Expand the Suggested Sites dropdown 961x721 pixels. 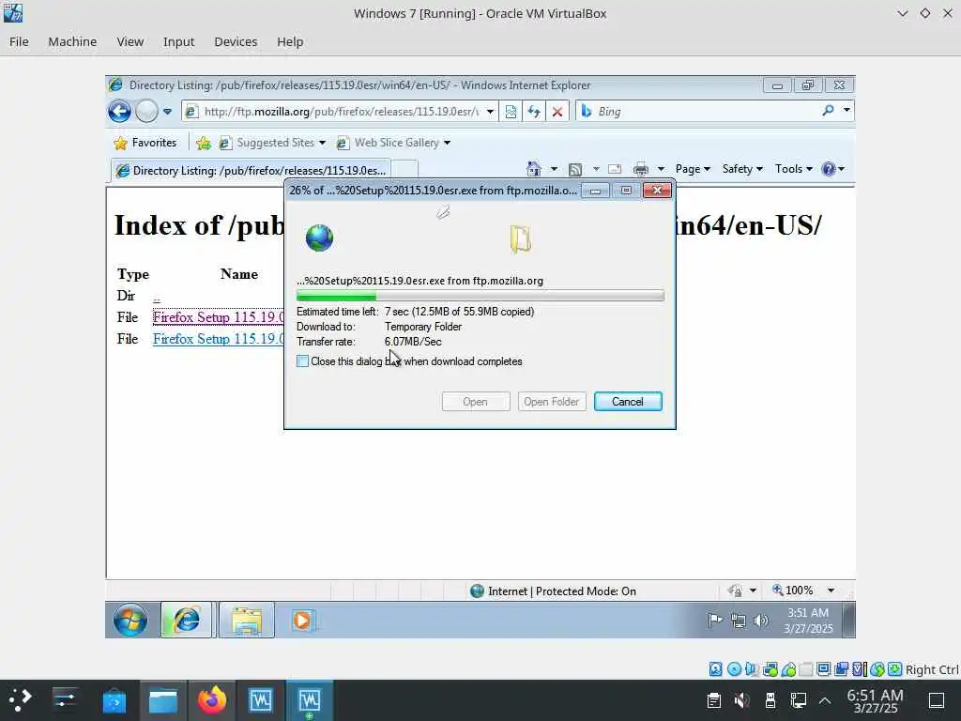point(322,143)
